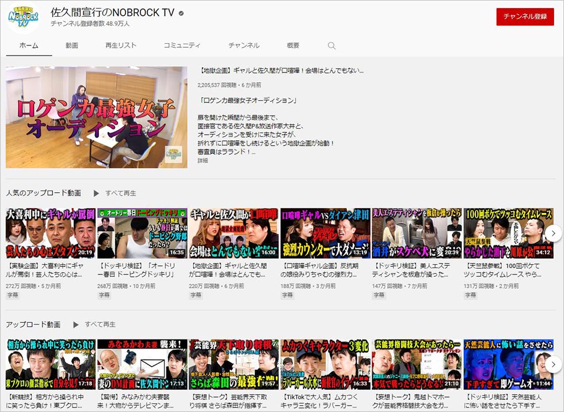This screenshot has height=412, width=564.
Task: Click 字幕 badge under the 268万 回視聴 video
Action: click(x=104, y=295)
